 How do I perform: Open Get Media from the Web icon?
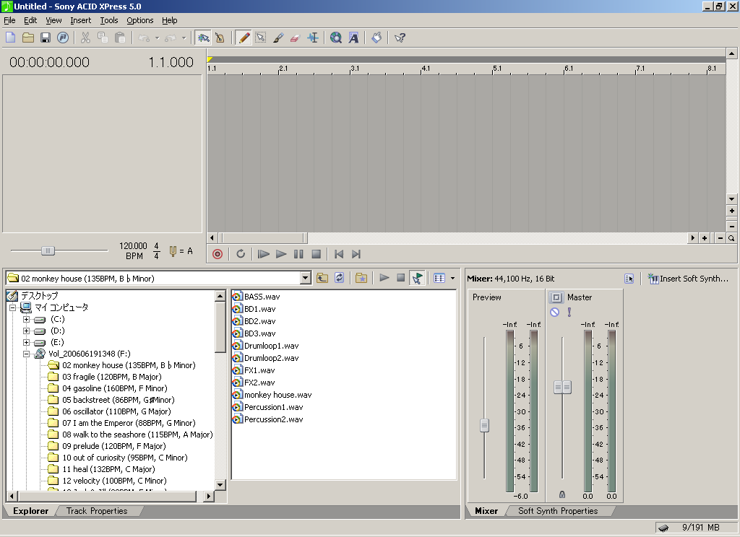click(x=336, y=38)
